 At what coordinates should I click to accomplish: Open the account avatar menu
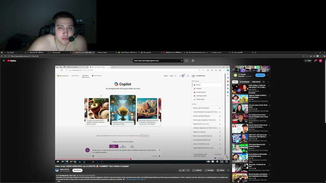(x=320, y=61)
